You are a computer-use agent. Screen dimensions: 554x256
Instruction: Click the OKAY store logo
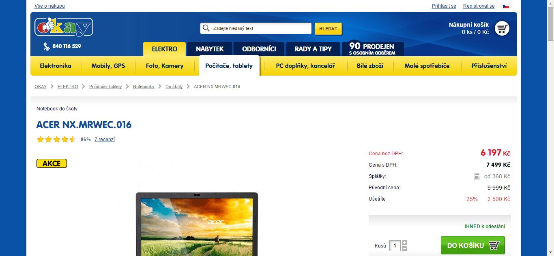pyautogui.click(x=64, y=27)
